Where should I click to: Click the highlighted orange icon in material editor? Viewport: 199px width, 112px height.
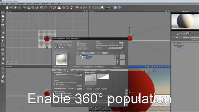tap(67, 45)
